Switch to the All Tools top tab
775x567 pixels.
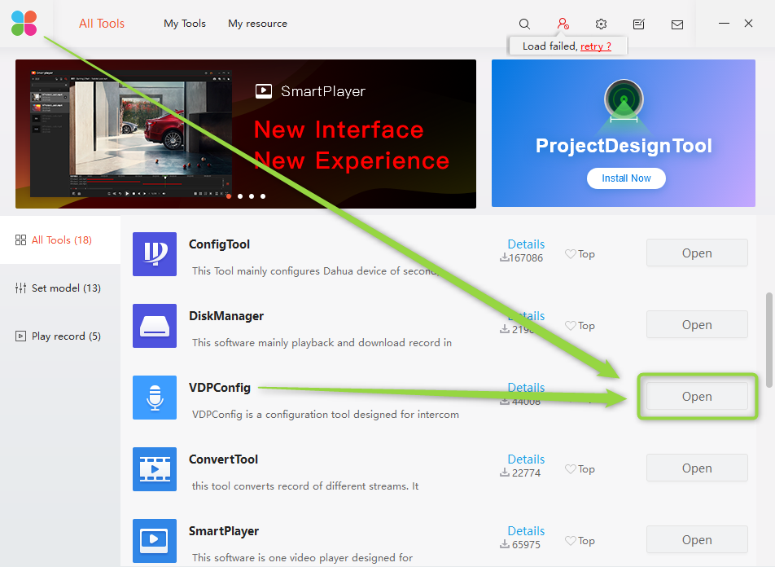101,24
